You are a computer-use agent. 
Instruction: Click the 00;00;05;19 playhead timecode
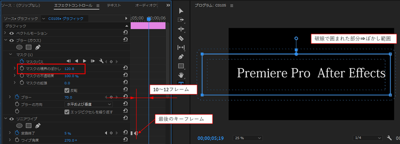tap(211, 138)
